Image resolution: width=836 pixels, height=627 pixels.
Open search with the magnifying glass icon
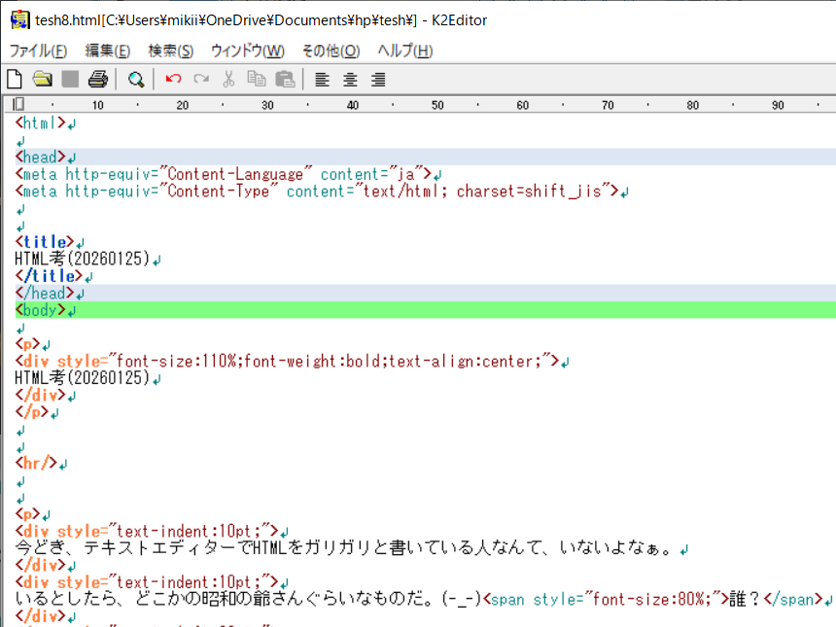[x=136, y=79]
